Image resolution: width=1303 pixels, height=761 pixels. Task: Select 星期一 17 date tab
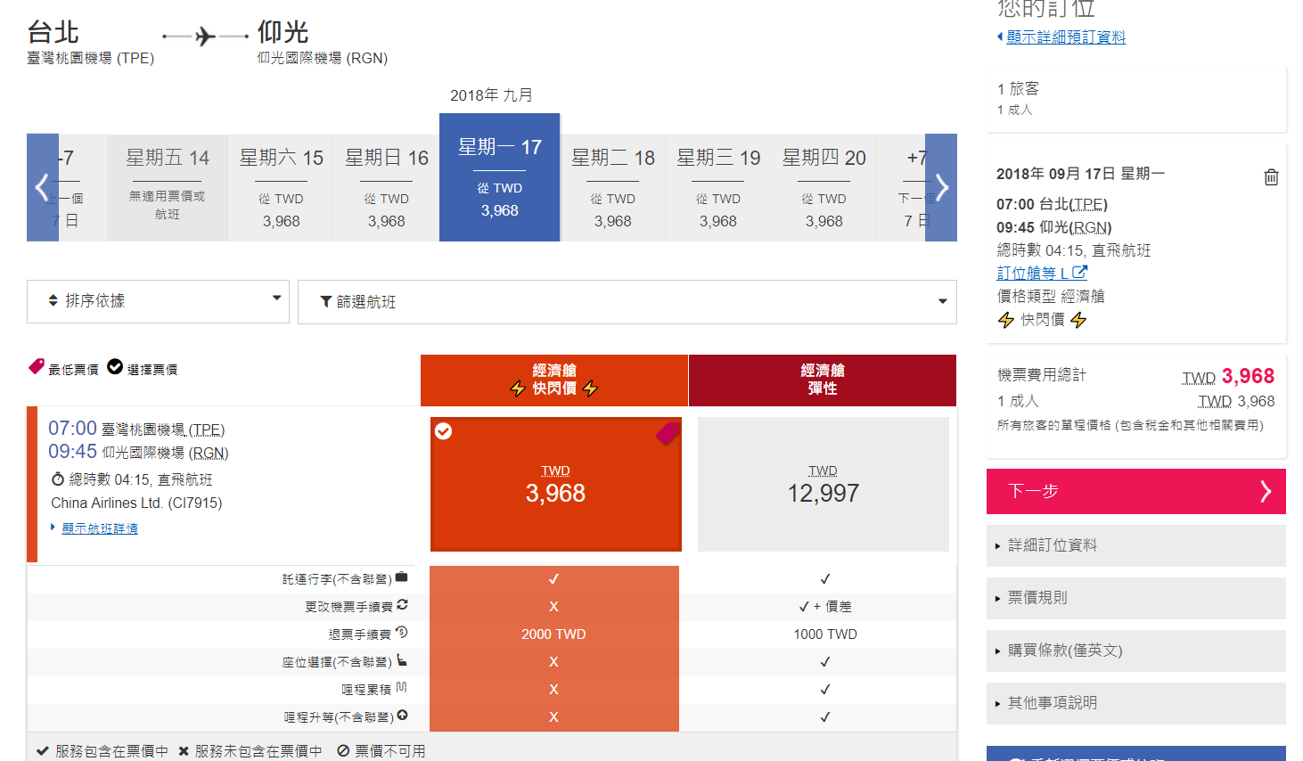tap(499, 177)
